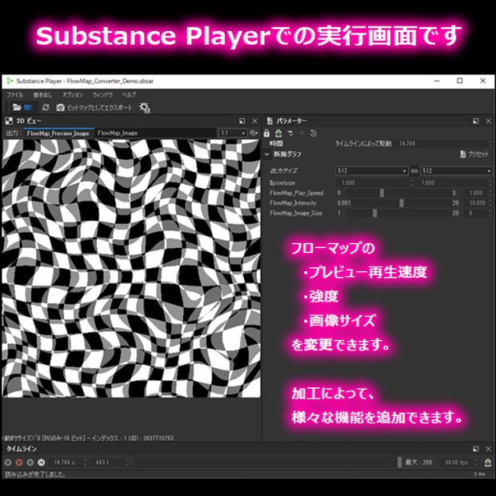496x496 pixels.
Task: Switch to the FlowMap_Image output tab
Action: (118, 133)
